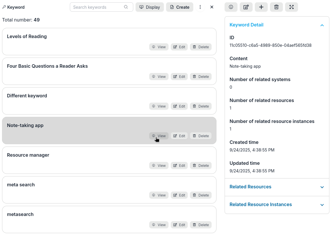Edit the Different keyword entry

(179, 106)
